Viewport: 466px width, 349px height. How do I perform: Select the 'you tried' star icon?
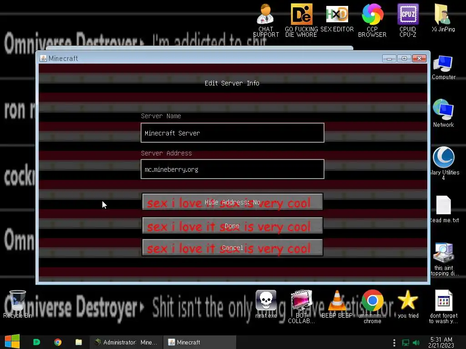click(x=408, y=304)
